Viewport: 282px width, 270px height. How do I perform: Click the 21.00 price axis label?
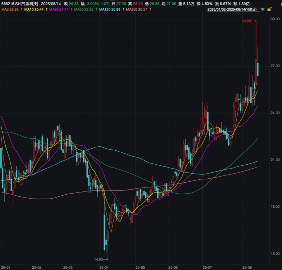coord(275,160)
